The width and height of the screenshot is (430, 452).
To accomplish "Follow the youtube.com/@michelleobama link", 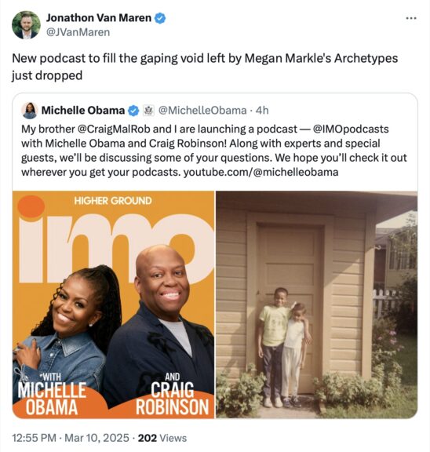I will [x=261, y=172].
